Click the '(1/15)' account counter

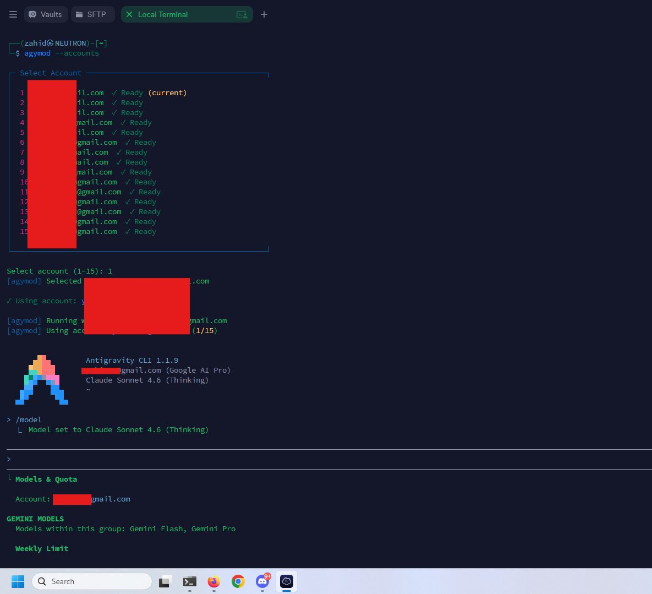205,331
